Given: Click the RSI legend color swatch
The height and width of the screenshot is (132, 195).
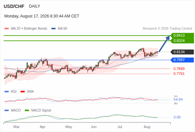Looking at the screenshot, I should [x=7, y=92].
